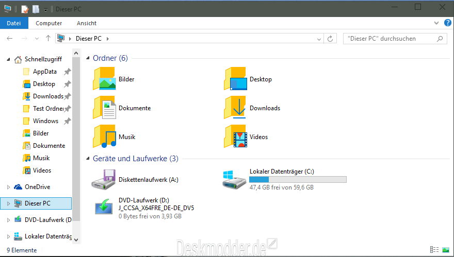Collapse the Schnellzugriff tree node
This screenshot has height=257, width=454.
[x=8, y=60]
